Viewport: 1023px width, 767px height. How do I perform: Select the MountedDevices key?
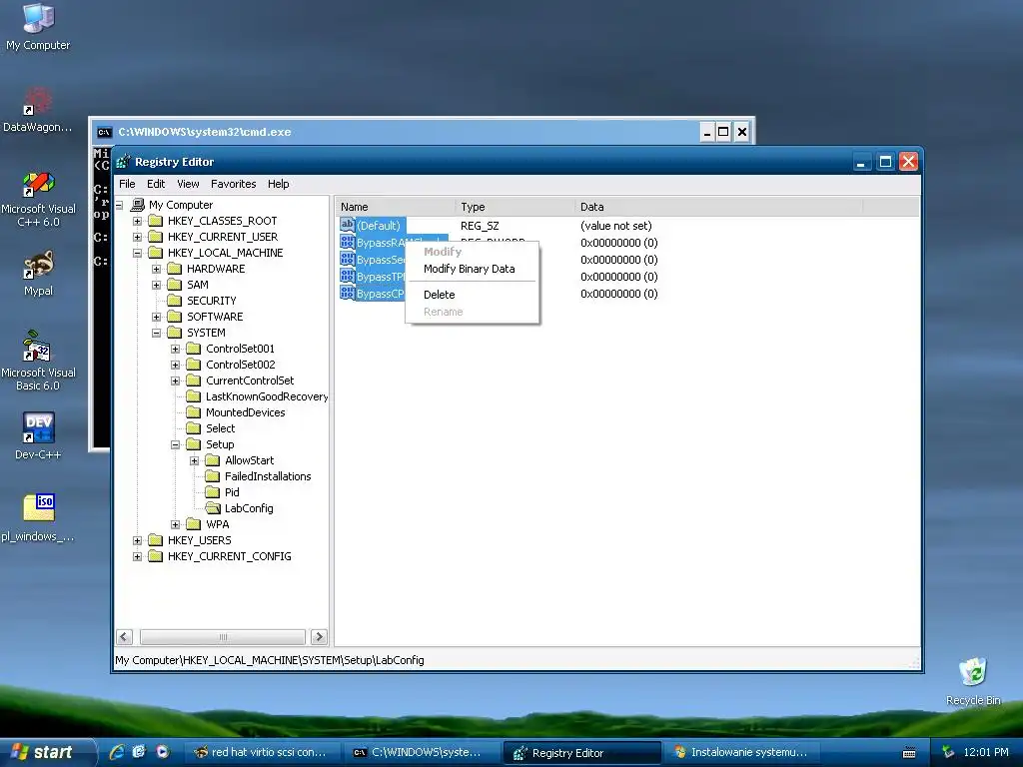pyautogui.click(x=246, y=412)
